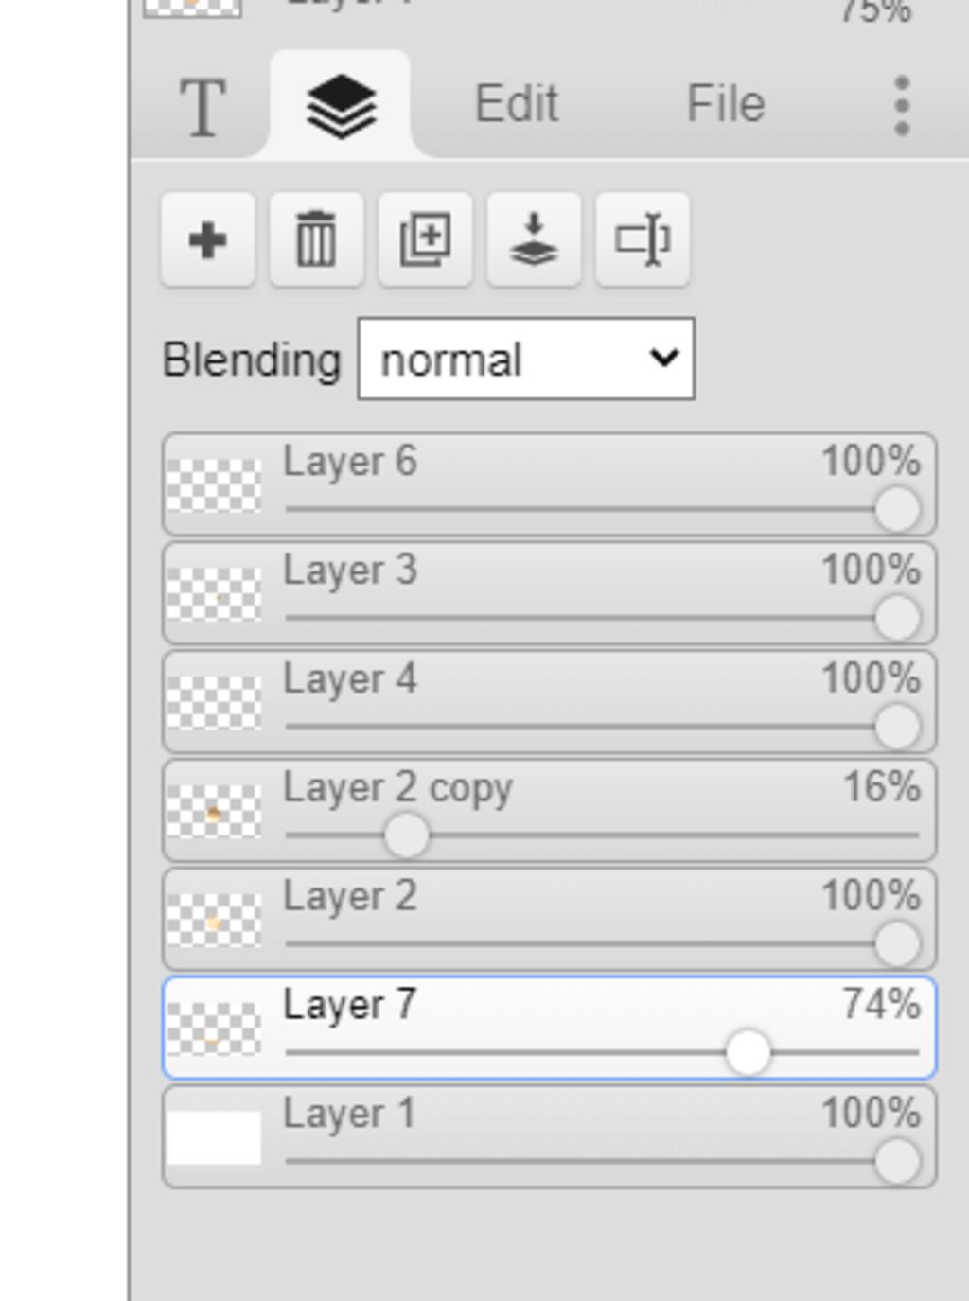This screenshot has width=969, height=1301.
Task: Click the rename layer icon
Action: point(643,239)
